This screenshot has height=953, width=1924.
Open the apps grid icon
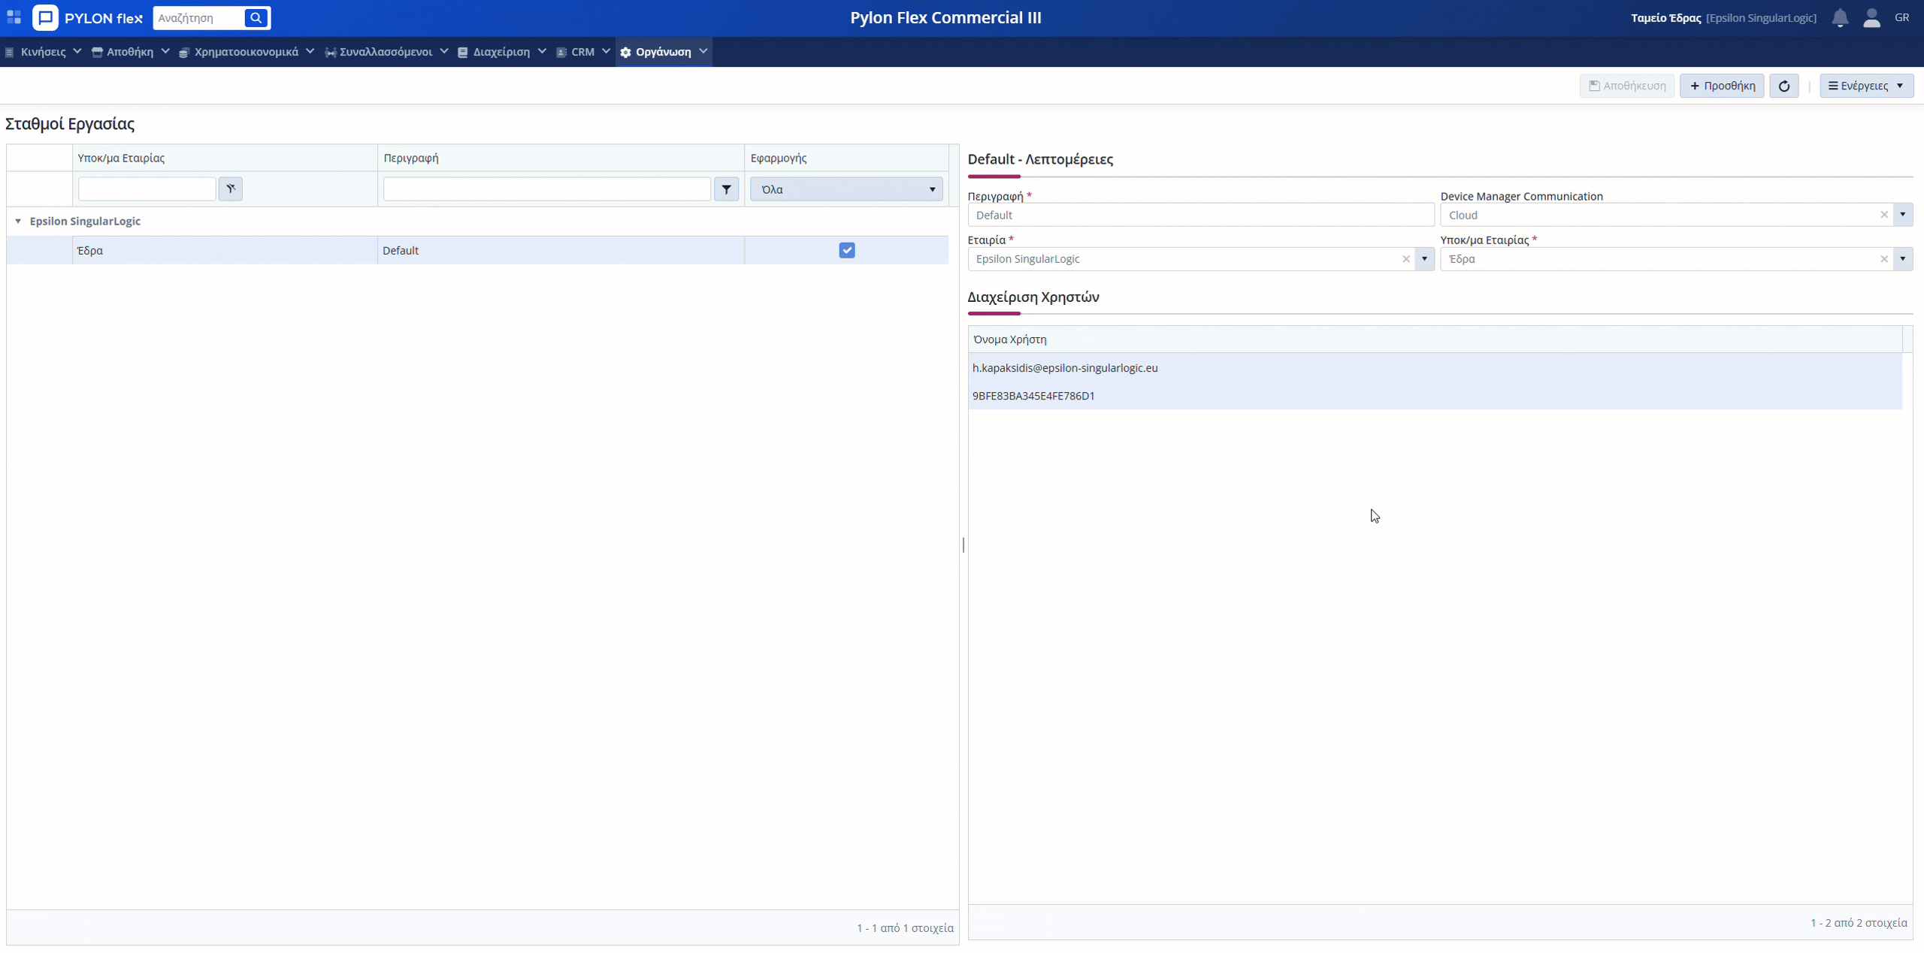[x=14, y=17]
